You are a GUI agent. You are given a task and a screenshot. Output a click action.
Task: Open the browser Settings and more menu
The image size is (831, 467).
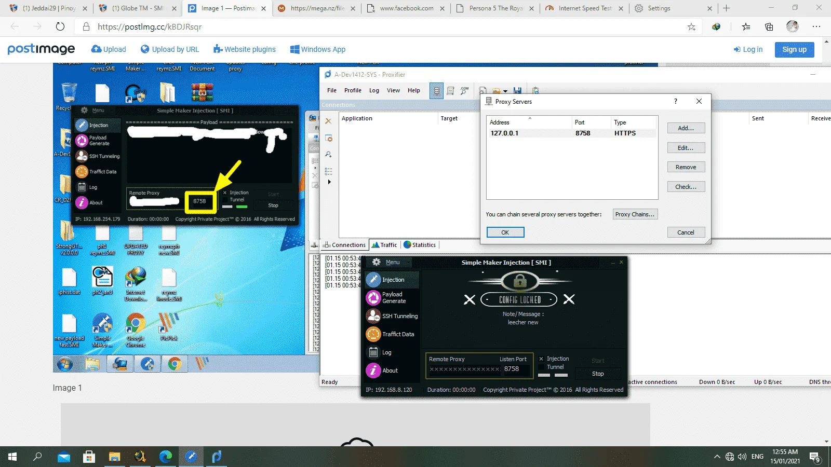click(816, 27)
